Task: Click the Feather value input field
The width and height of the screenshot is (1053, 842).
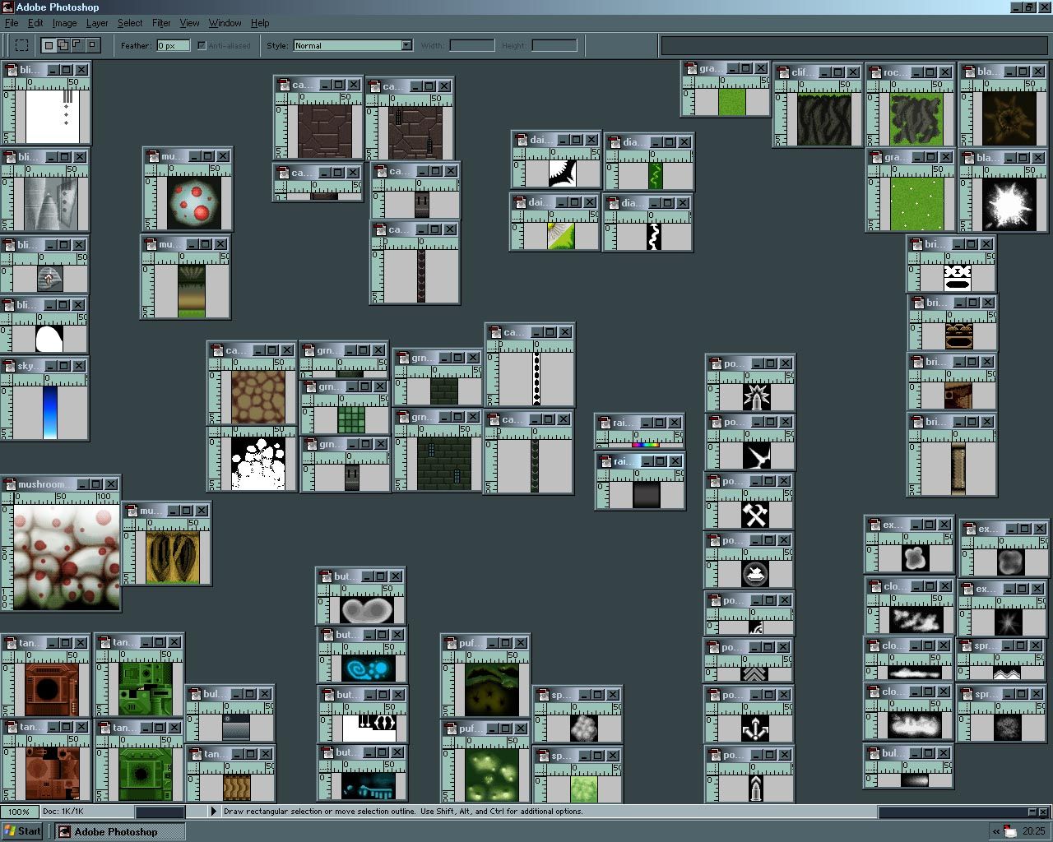Action: (x=173, y=45)
